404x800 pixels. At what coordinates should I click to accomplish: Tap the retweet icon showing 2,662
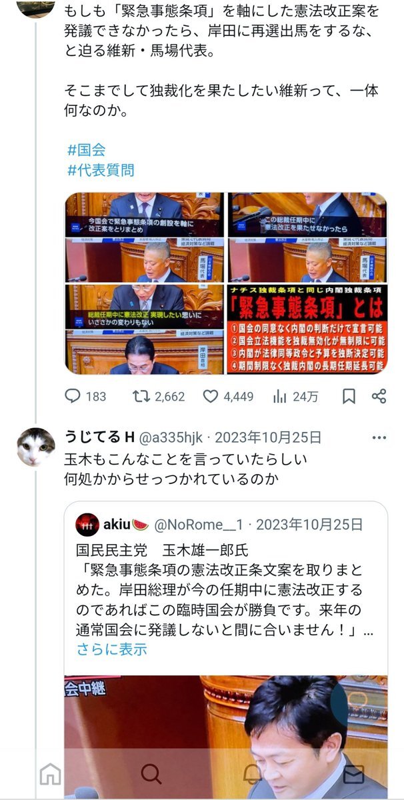click(x=141, y=396)
